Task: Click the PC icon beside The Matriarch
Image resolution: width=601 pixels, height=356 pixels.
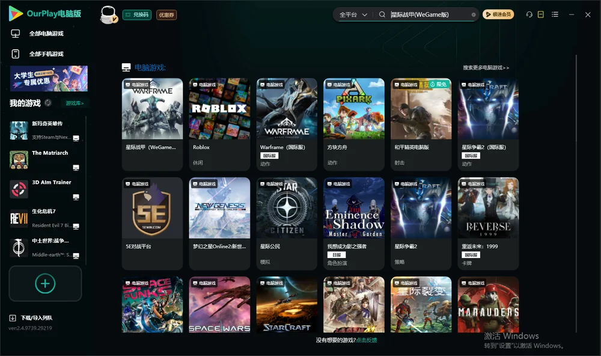Action: [x=76, y=168]
